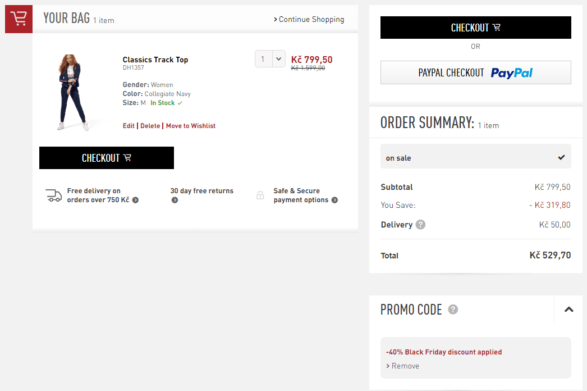Image resolution: width=587 pixels, height=391 pixels.
Task: Toggle the on sale checkmark row
Action: [x=476, y=156]
